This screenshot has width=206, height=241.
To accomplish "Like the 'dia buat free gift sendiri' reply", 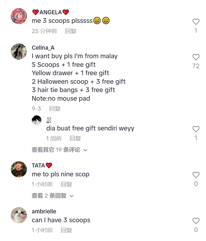I will 196,129.
